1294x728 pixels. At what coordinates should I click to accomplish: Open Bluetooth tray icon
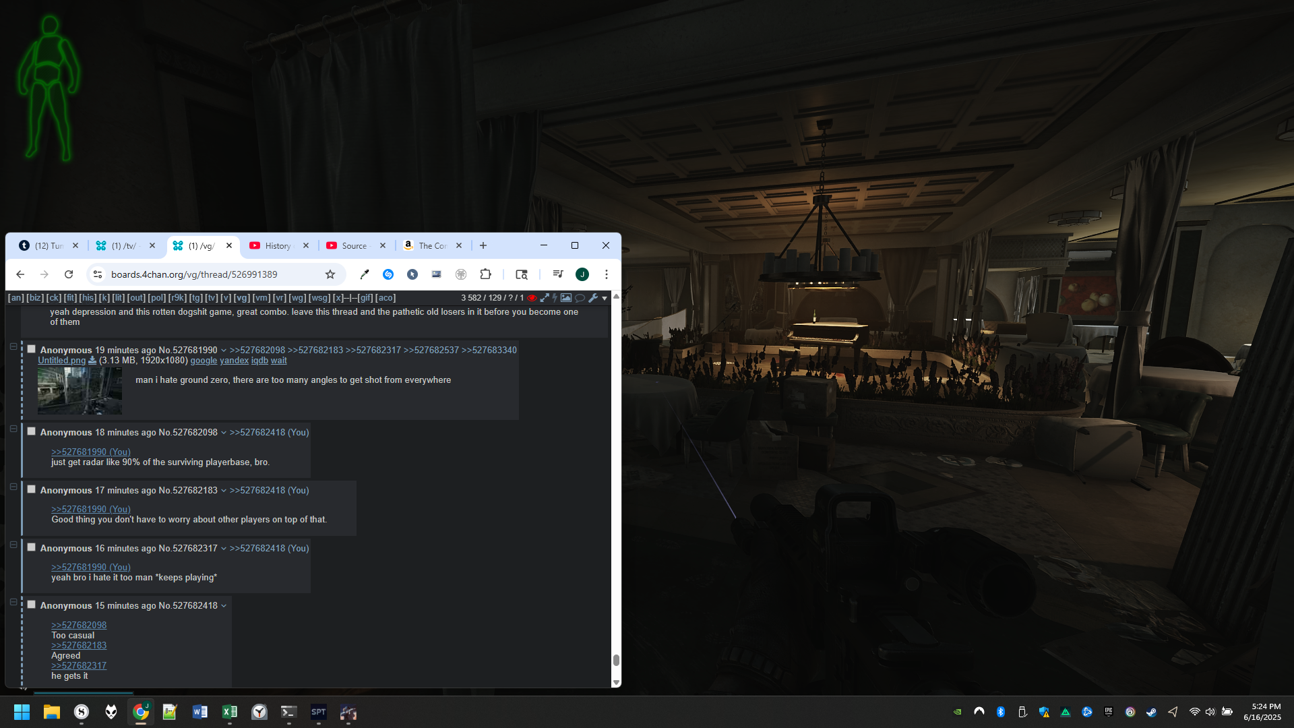(x=1001, y=712)
